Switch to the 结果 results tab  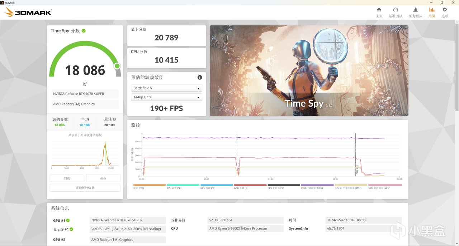(432, 13)
